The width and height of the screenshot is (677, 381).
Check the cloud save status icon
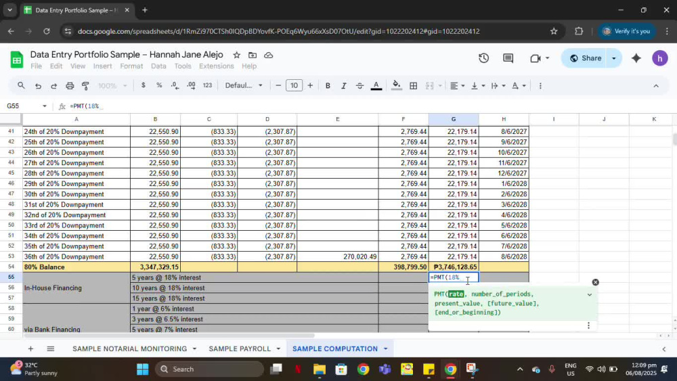[x=269, y=55]
